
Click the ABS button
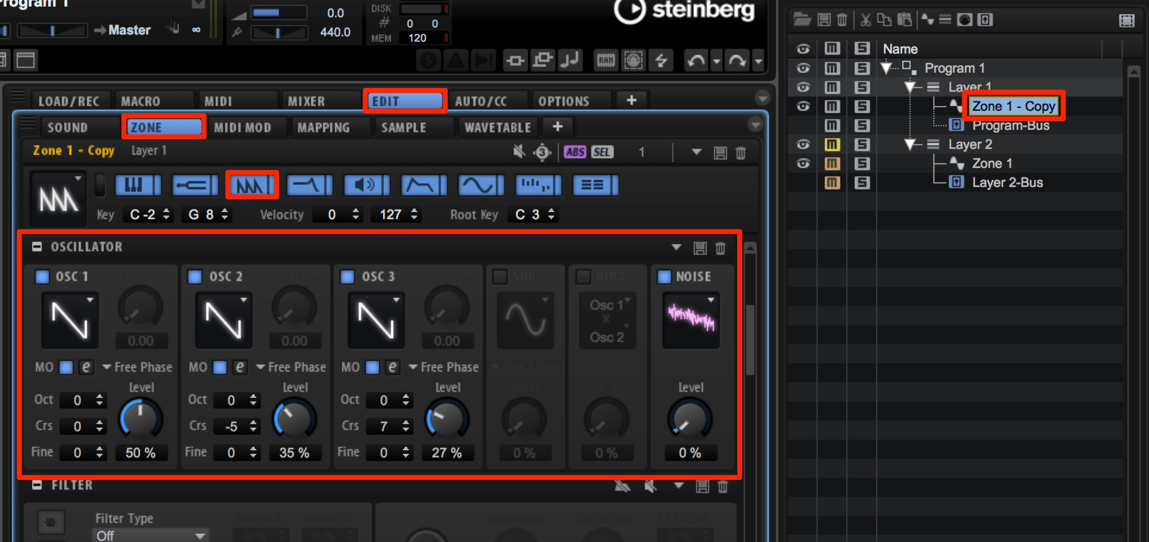[575, 152]
